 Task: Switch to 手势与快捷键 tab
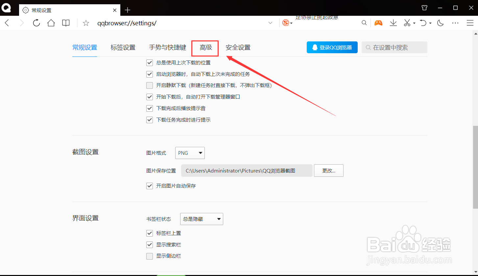168,48
